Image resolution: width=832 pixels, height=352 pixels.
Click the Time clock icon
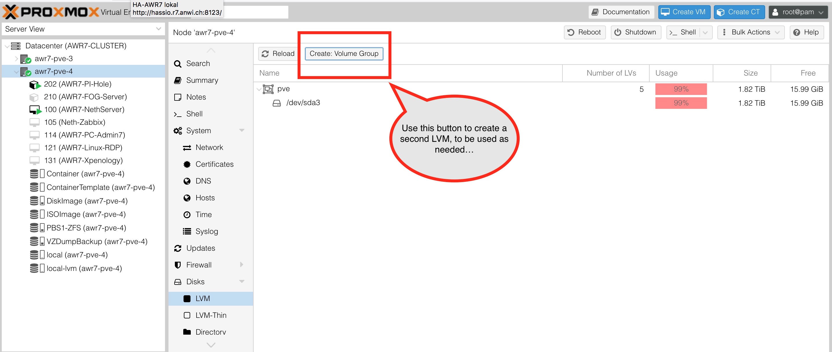(x=187, y=215)
